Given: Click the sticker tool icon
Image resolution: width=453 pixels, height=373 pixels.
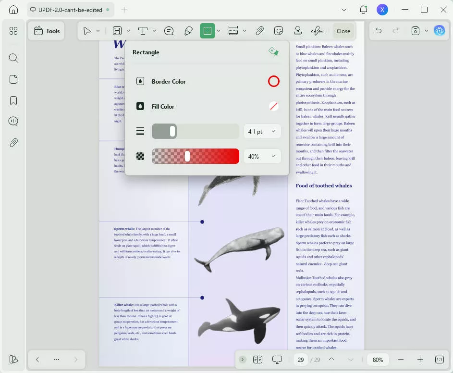Looking at the screenshot, I should click(x=279, y=31).
